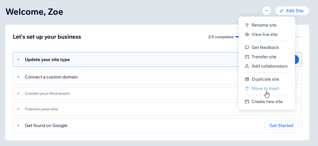Click the speech bubble Get feedback icon

(247, 47)
